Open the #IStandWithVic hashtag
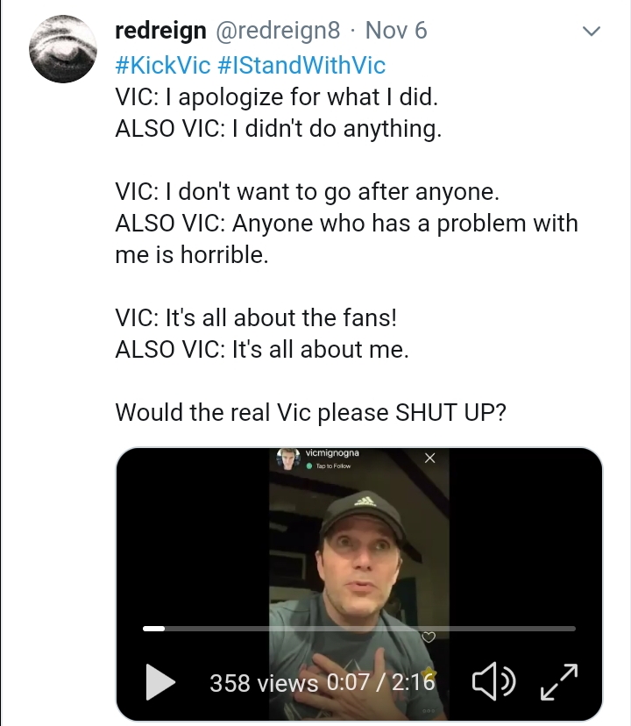 coord(301,64)
